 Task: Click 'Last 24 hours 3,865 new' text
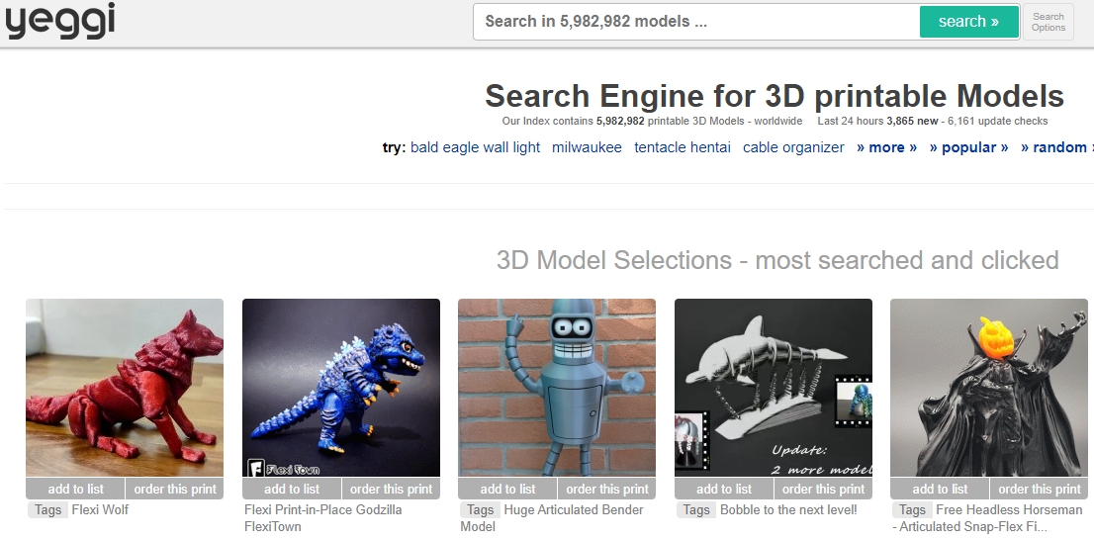pyautogui.click(x=877, y=121)
